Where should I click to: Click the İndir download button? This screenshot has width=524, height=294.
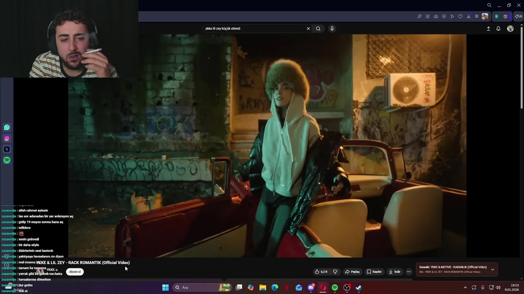(x=395, y=272)
